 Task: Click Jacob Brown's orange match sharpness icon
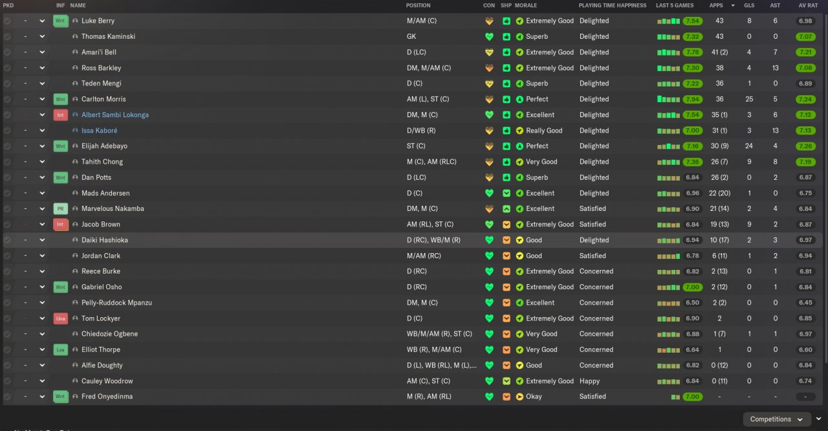[507, 225]
